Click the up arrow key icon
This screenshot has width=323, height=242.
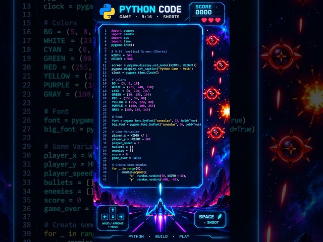(113, 210)
